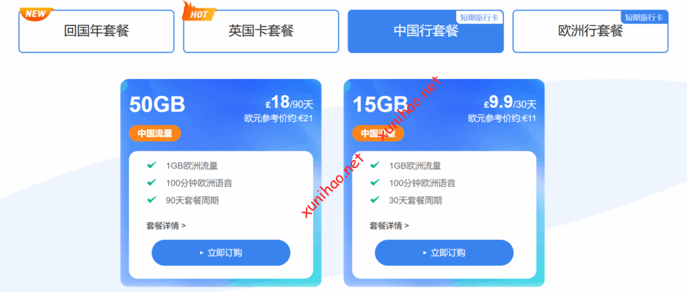Click the 中国流量 badge on 50GB plan
The width and height of the screenshot is (687, 292).
(155, 134)
